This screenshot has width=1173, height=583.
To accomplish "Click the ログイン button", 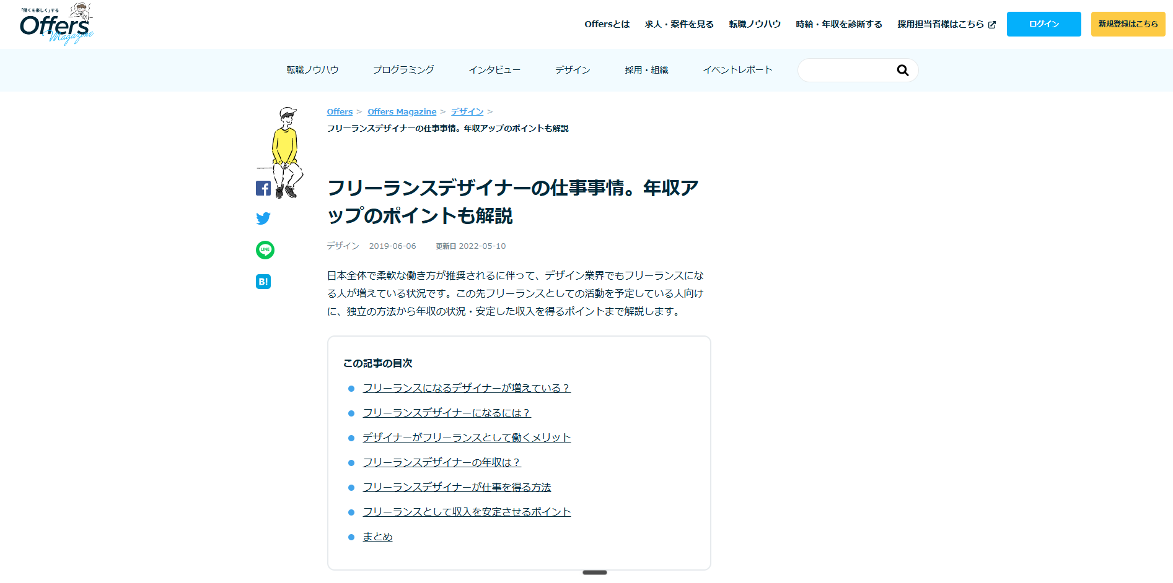I will pyautogui.click(x=1044, y=24).
